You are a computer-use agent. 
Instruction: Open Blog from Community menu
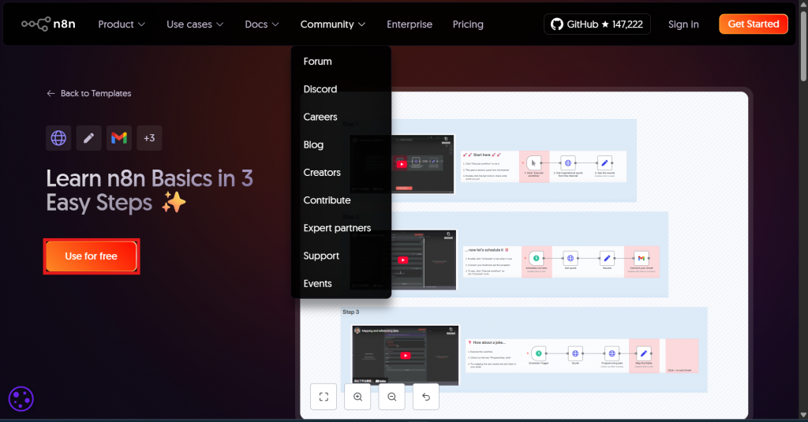click(x=313, y=145)
